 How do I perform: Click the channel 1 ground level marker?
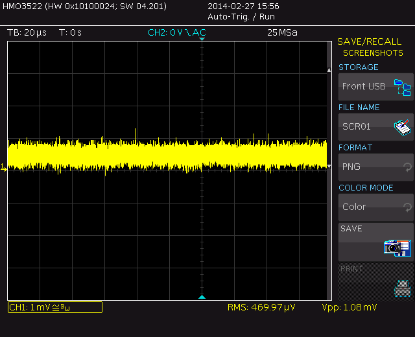click(3, 168)
